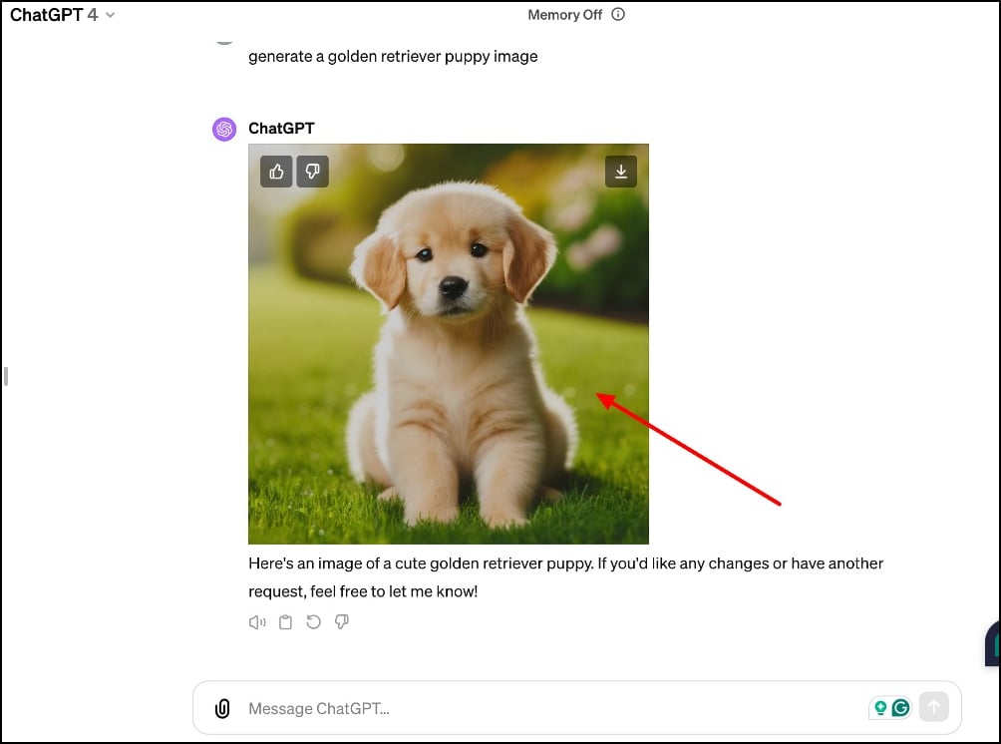1001x744 pixels.
Task: Click the user avatar beside the prompt
Action: point(223,36)
